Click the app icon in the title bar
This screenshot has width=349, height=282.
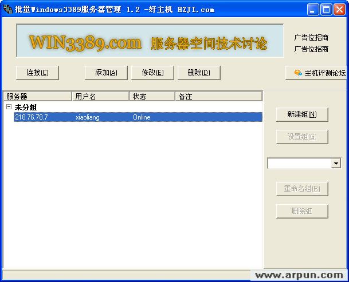click(7, 9)
